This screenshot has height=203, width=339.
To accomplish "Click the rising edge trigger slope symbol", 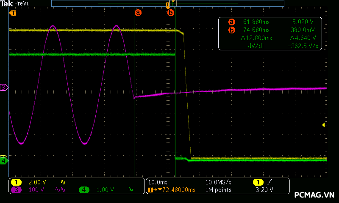I will pos(270,182).
